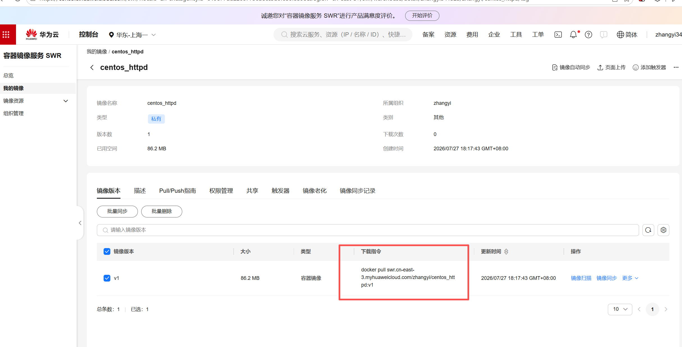Go to the next page arrow
This screenshot has height=347, width=682.
coord(666,309)
